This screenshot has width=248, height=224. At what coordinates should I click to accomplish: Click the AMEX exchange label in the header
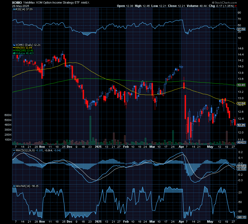86,2
